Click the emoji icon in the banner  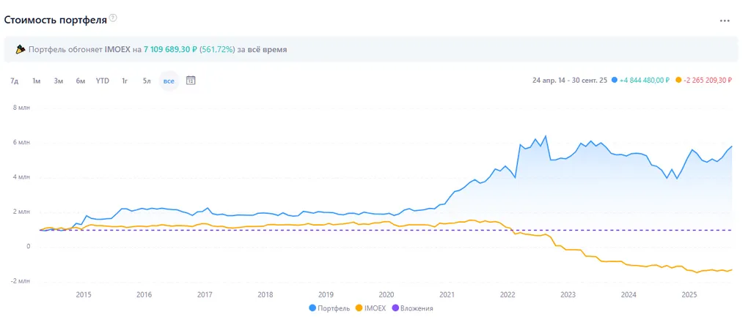(x=19, y=50)
